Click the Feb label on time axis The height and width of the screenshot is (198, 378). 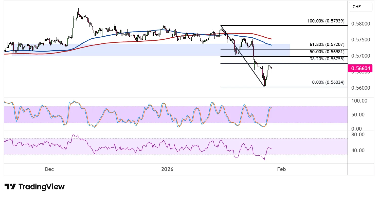point(281,169)
